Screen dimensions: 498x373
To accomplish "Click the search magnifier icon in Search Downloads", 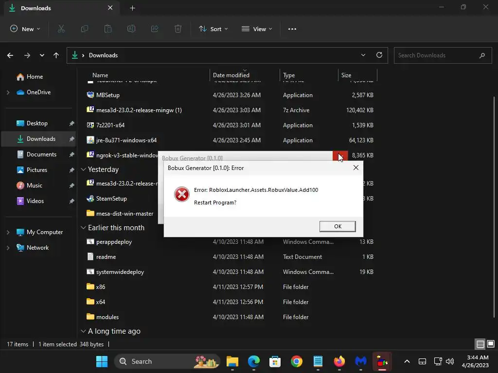I will [x=482, y=55].
